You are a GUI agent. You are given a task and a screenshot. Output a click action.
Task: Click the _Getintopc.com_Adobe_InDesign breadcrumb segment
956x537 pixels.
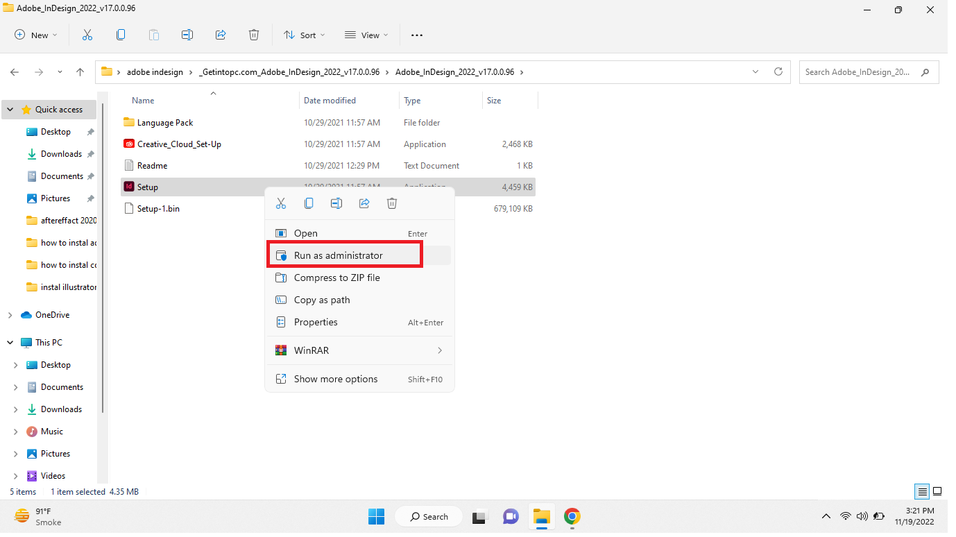[289, 71]
